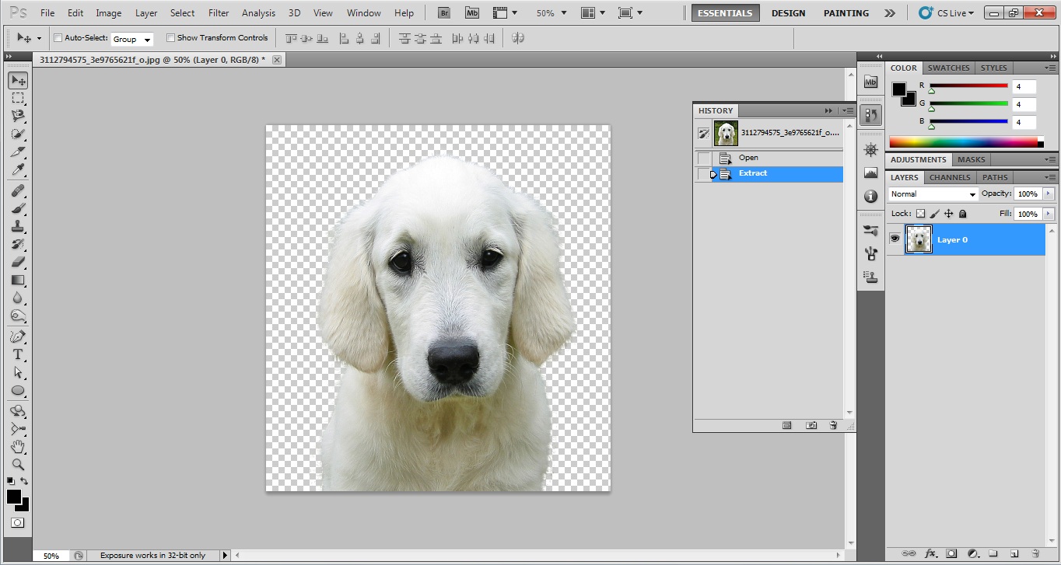The image size is (1061, 565).
Task: Click the rainbow color spectrum in Color panel
Action: [965, 141]
